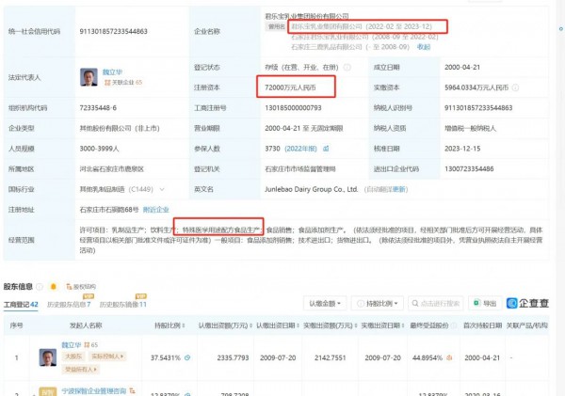Click the pie icon beside 37.5431%
Viewport: 565px width, 396px height.
point(187,357)
